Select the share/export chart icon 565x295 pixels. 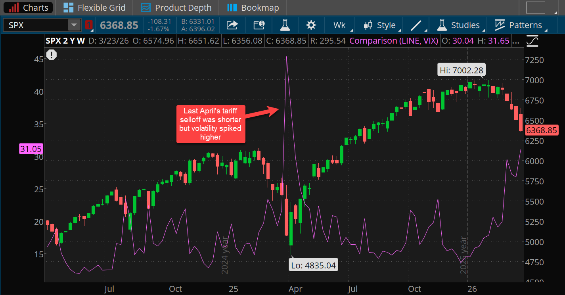(x=232, y=25)
